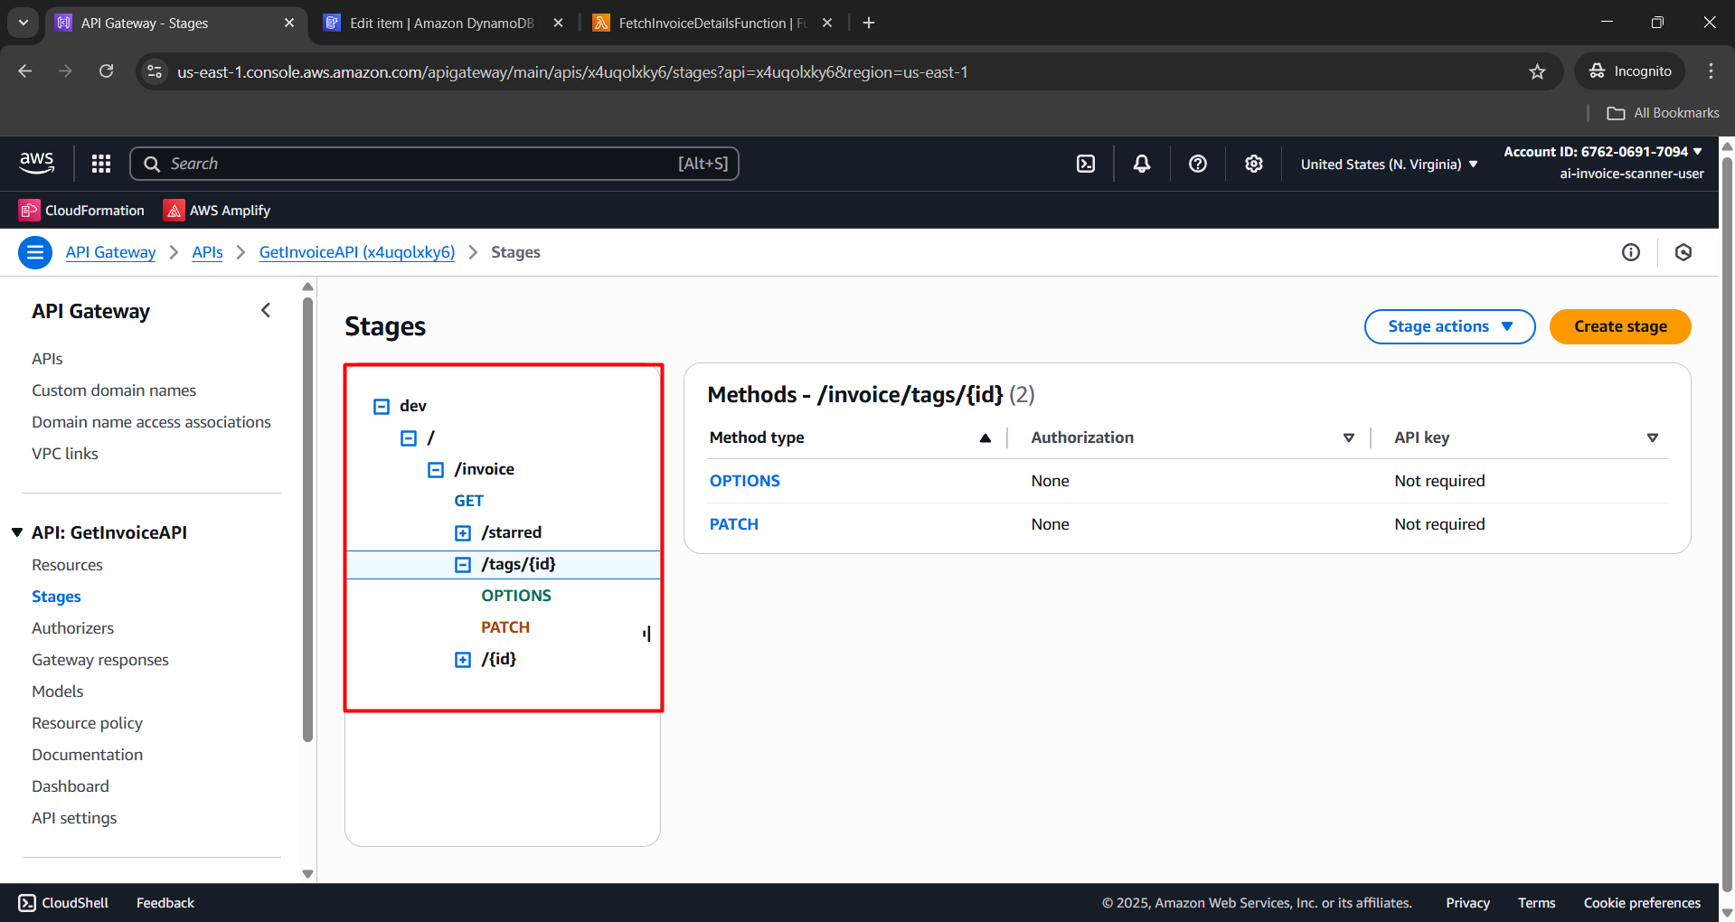This screenshot has height=922, width=1735.
Task: Switch to the Edit item DynamoDB tab
Action: pos(441,23)
